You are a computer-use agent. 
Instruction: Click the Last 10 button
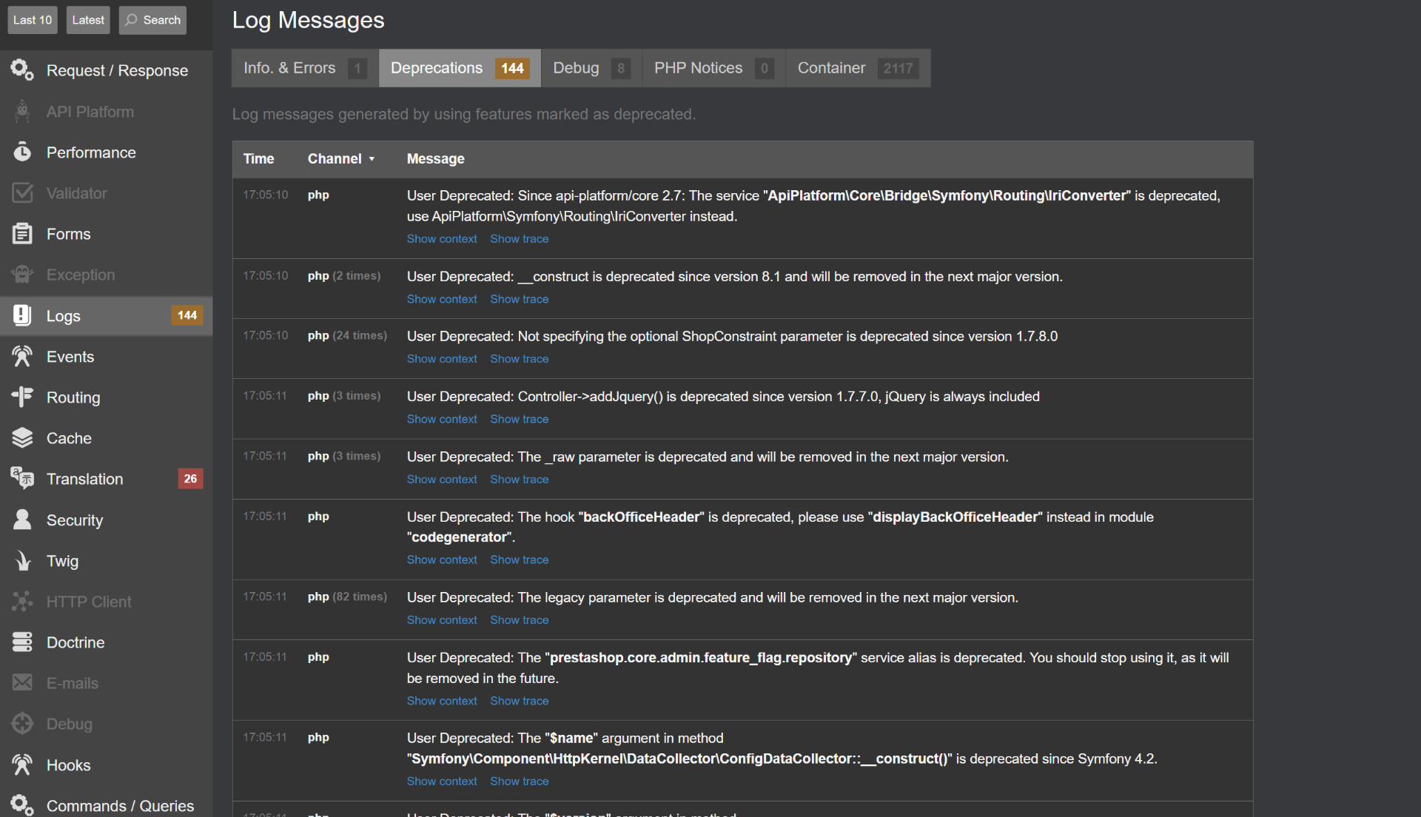click(33, 20)
